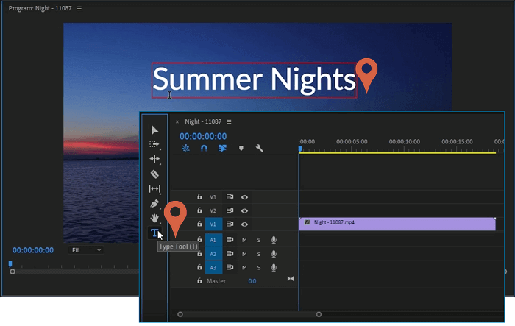This screenshot has height=326, width=515.
Task: Close the Night - 11087 sequence tab
Action: 177,121
